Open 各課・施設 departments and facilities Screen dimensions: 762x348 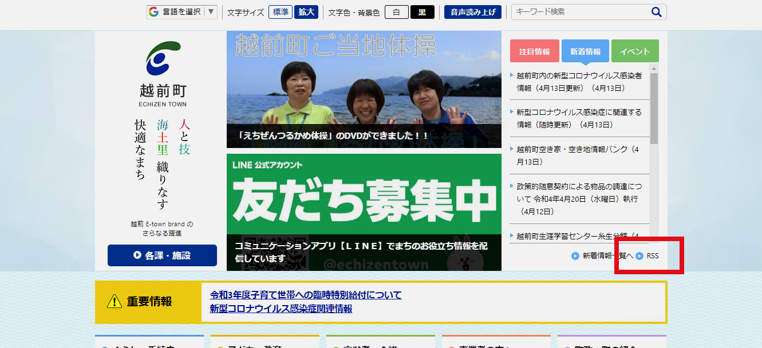pyautogui.click(x=162, y=255)
